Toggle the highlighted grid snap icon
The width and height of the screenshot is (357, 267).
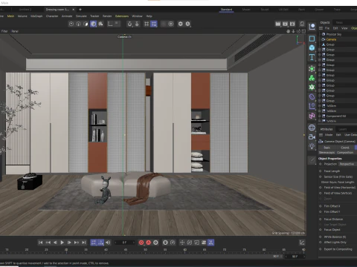[x=154, y=24]
